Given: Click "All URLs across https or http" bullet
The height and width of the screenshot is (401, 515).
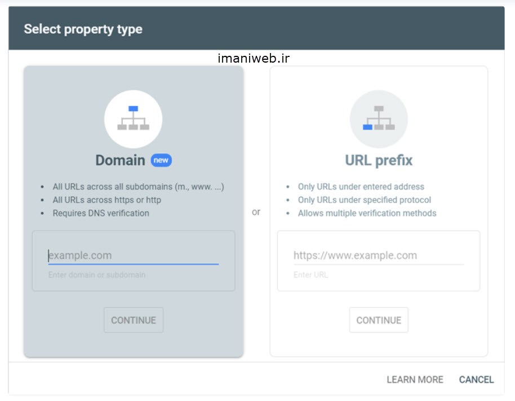Looking at the screenshot, I should coord(106,200).
